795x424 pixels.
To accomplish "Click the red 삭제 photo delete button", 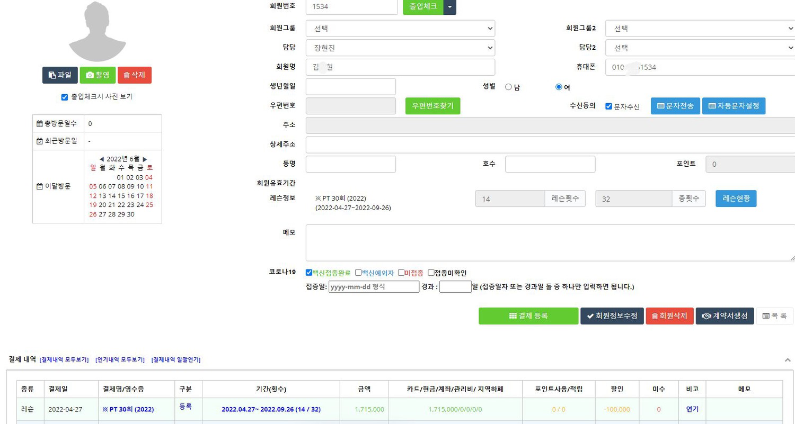I will pos(135,75).
